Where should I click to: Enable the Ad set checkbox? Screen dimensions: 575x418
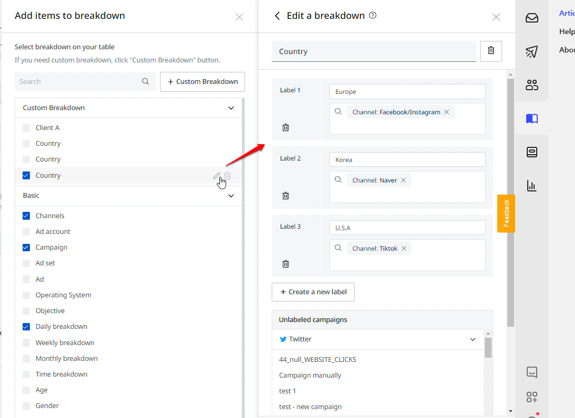pos(26,263)
